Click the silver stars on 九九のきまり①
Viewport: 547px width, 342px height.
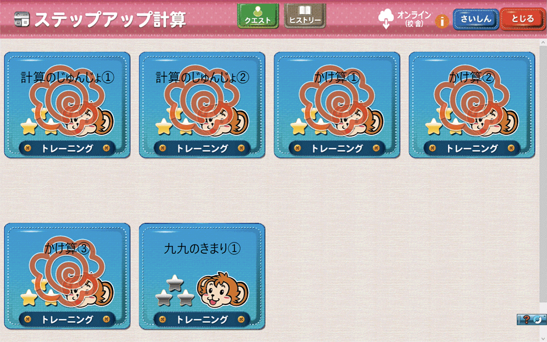[174, 290]
